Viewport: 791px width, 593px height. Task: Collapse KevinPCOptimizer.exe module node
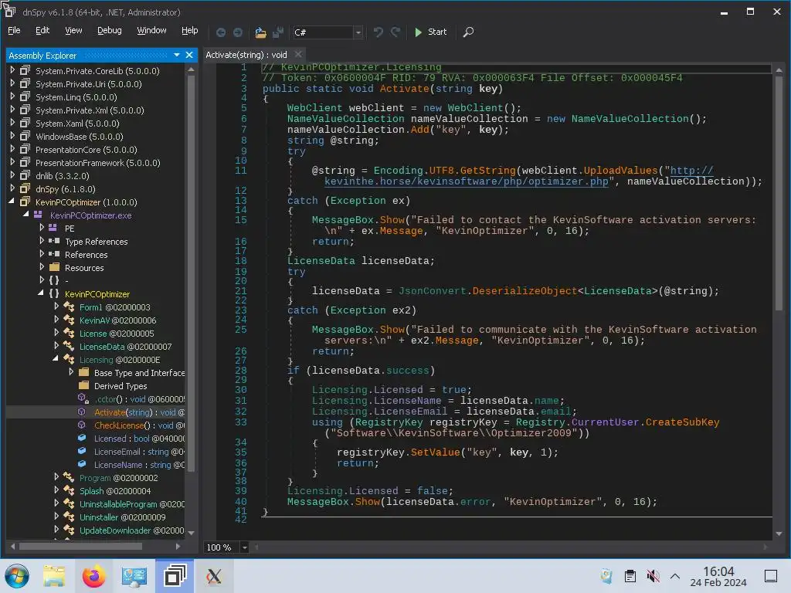click(x=26, y=215)
